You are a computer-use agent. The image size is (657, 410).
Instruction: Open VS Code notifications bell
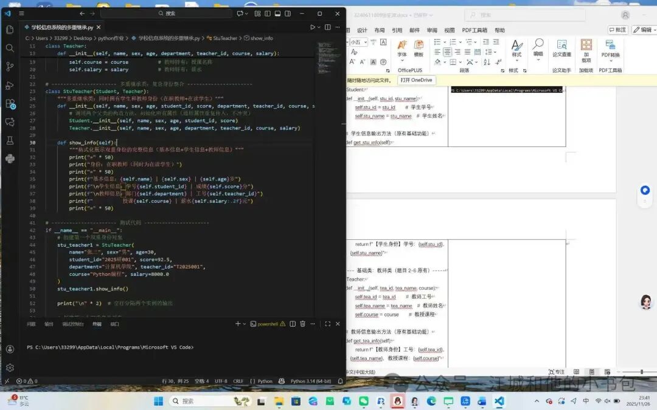[x=340, y=381]
